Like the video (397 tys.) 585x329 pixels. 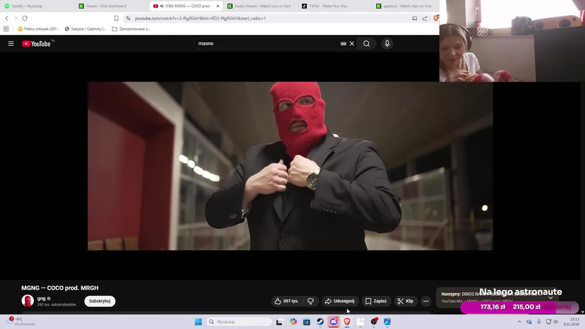tap(287, 301)
